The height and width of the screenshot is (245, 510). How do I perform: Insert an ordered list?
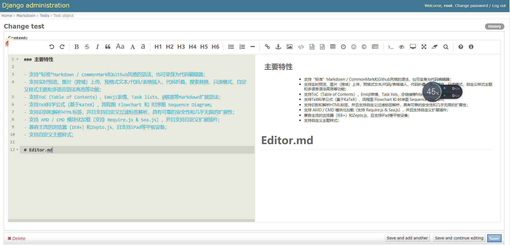242,47
